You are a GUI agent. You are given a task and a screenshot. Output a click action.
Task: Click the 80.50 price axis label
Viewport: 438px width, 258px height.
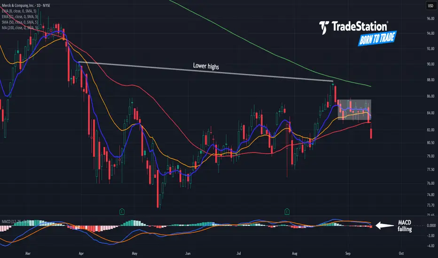click(x=430, y=143)
